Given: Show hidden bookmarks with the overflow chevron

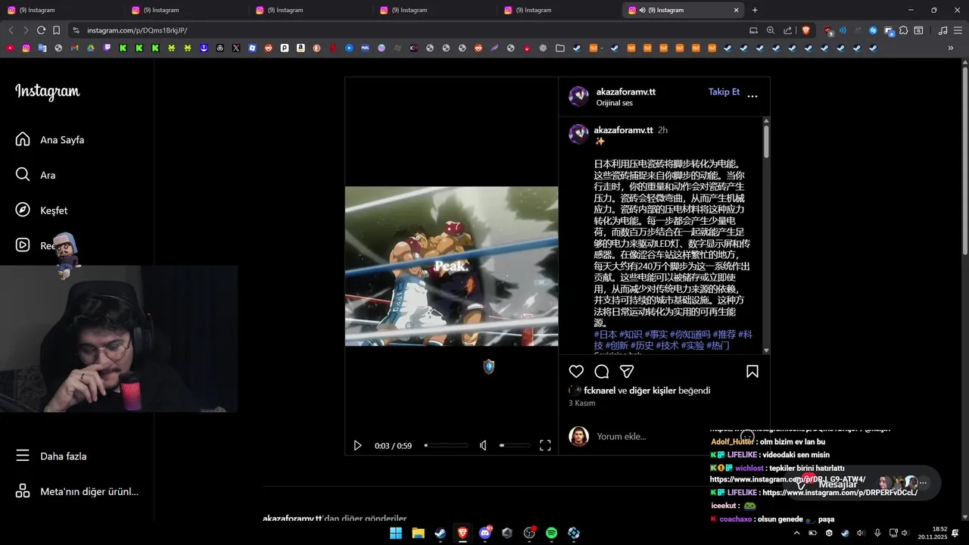Looking at the screenshot, I should pyautogui.click(x=951, y=48).
